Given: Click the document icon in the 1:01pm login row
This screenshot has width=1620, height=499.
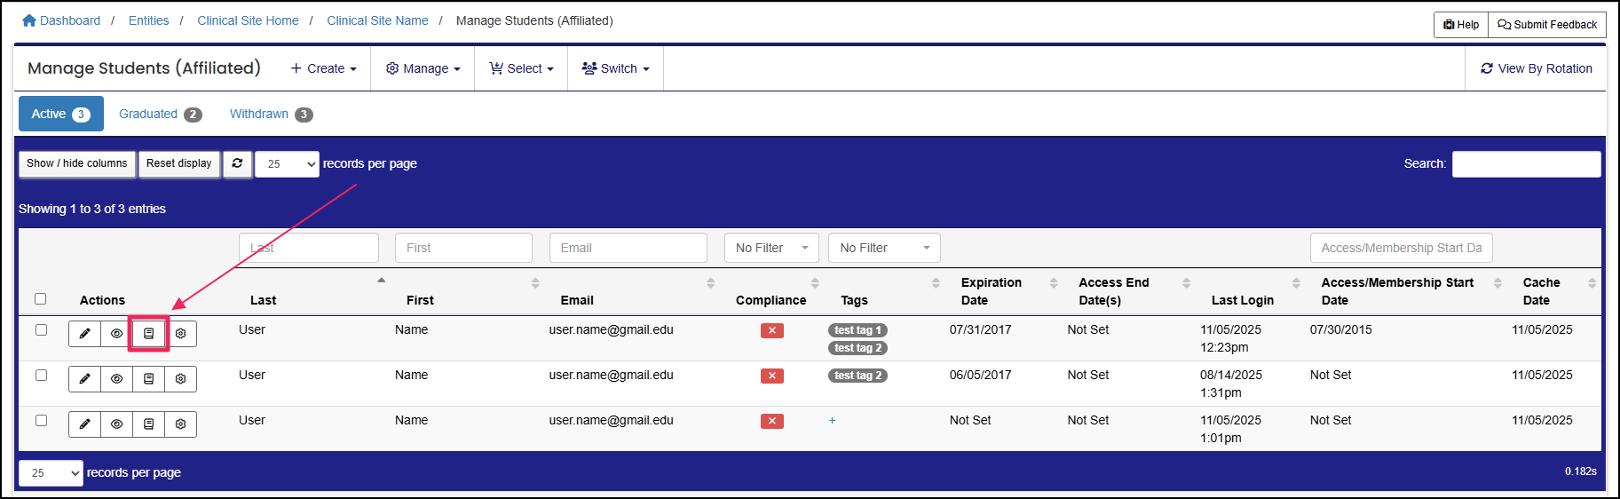Looking at the screenshot, I should point(149,424).
